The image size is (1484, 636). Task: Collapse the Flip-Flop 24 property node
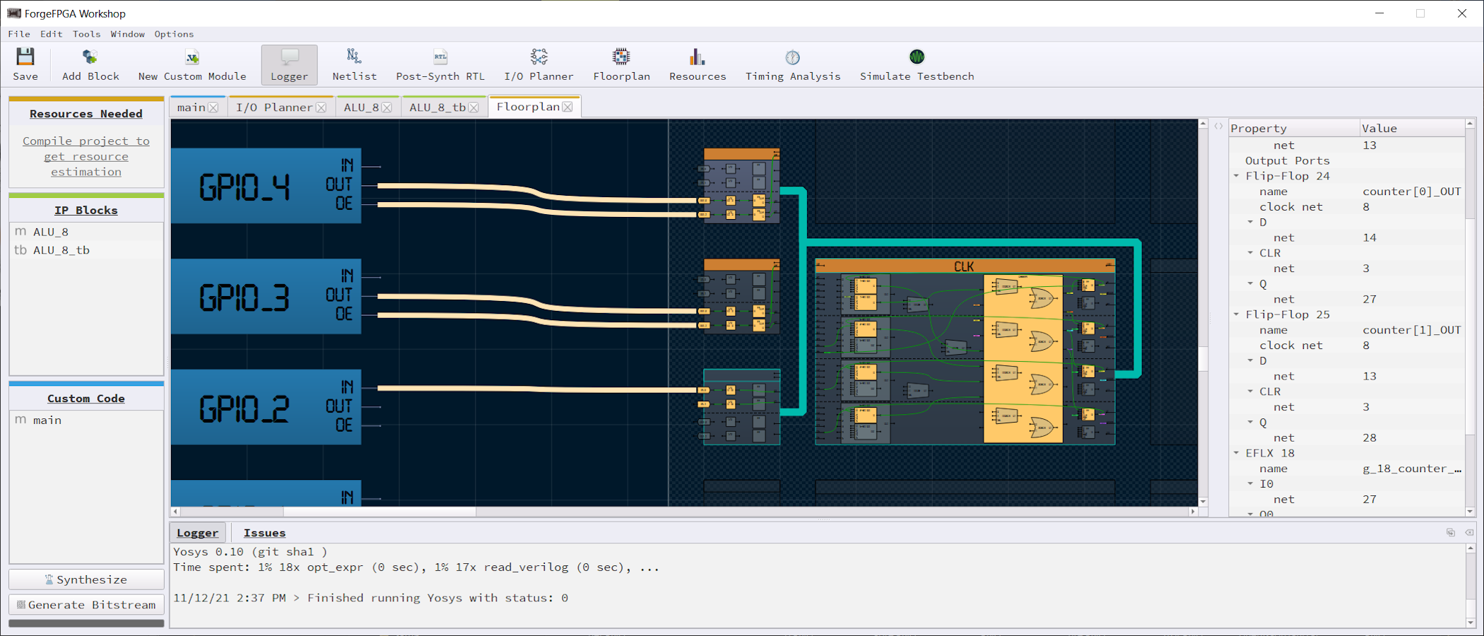coord(1237,176)
